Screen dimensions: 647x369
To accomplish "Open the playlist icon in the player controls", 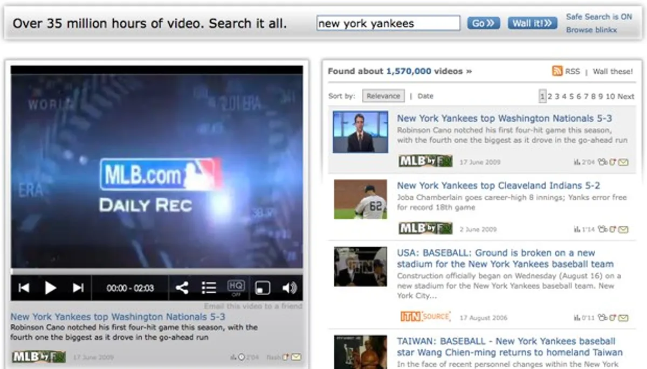I will tap(208, 288).
